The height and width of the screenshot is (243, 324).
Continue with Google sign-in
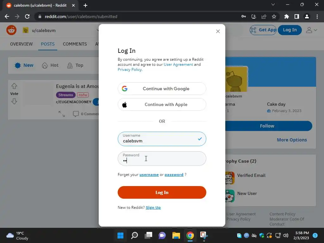162,89
